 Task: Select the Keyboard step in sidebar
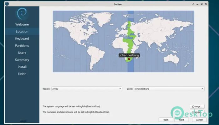click(22, 38)
